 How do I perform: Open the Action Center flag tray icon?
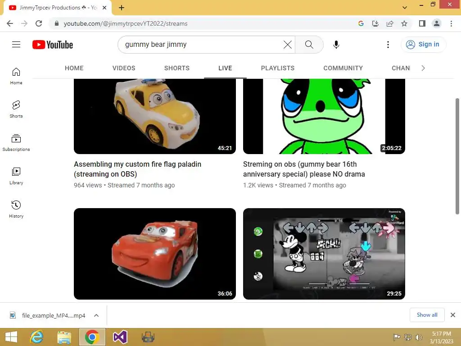[x=397, y=337]
